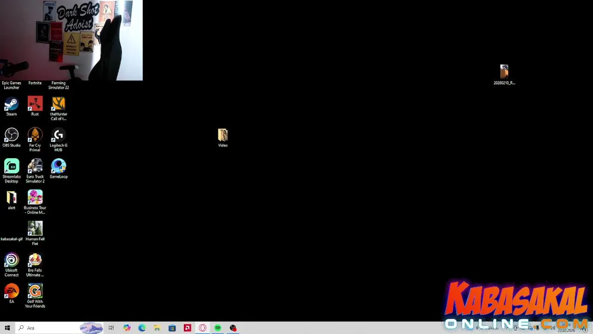
Task: Click the Farming Simulator 22 label
Action: pos(58,85)
